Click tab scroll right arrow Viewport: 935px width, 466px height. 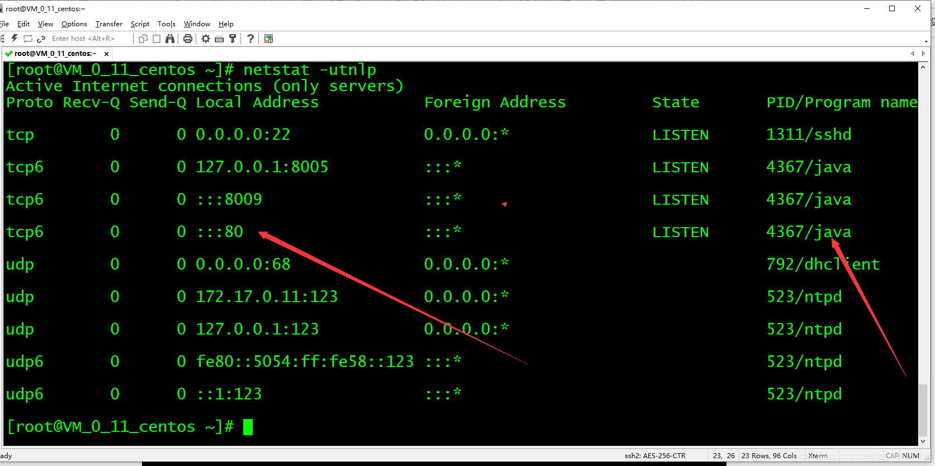923,54
